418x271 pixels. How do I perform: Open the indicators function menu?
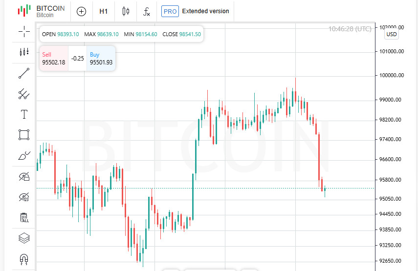[147, 11]
